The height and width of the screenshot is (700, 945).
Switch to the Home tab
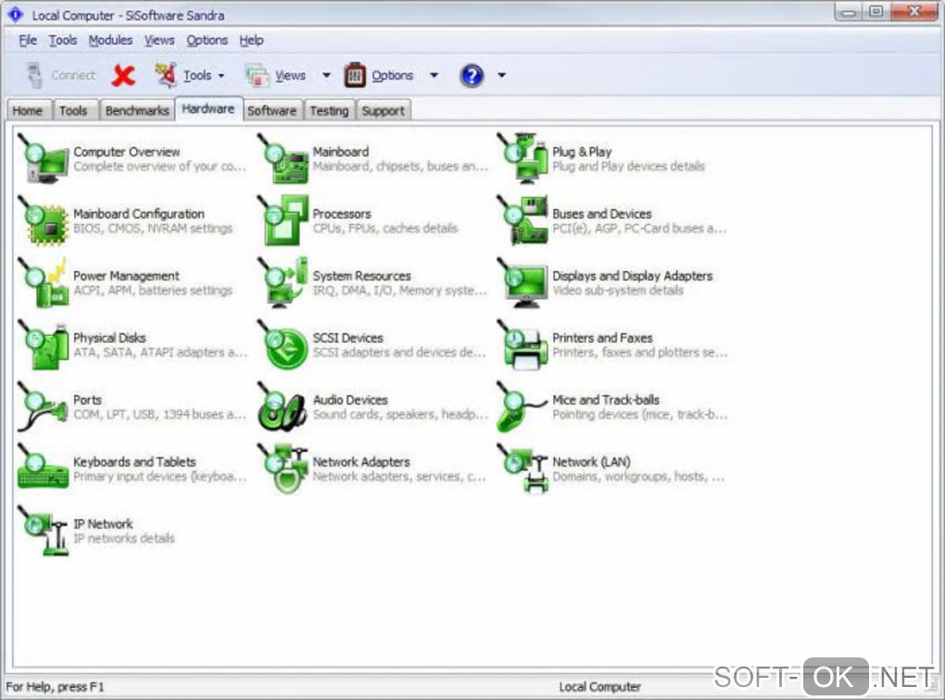[28, 111]
